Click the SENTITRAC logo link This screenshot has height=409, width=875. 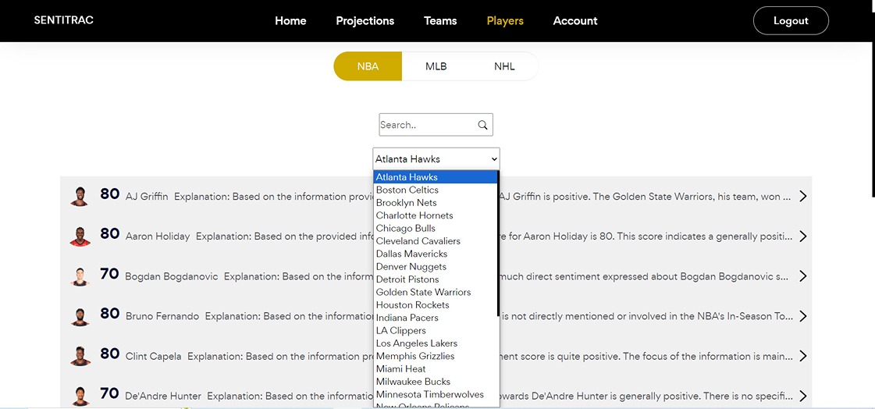(x=64, y=20)
